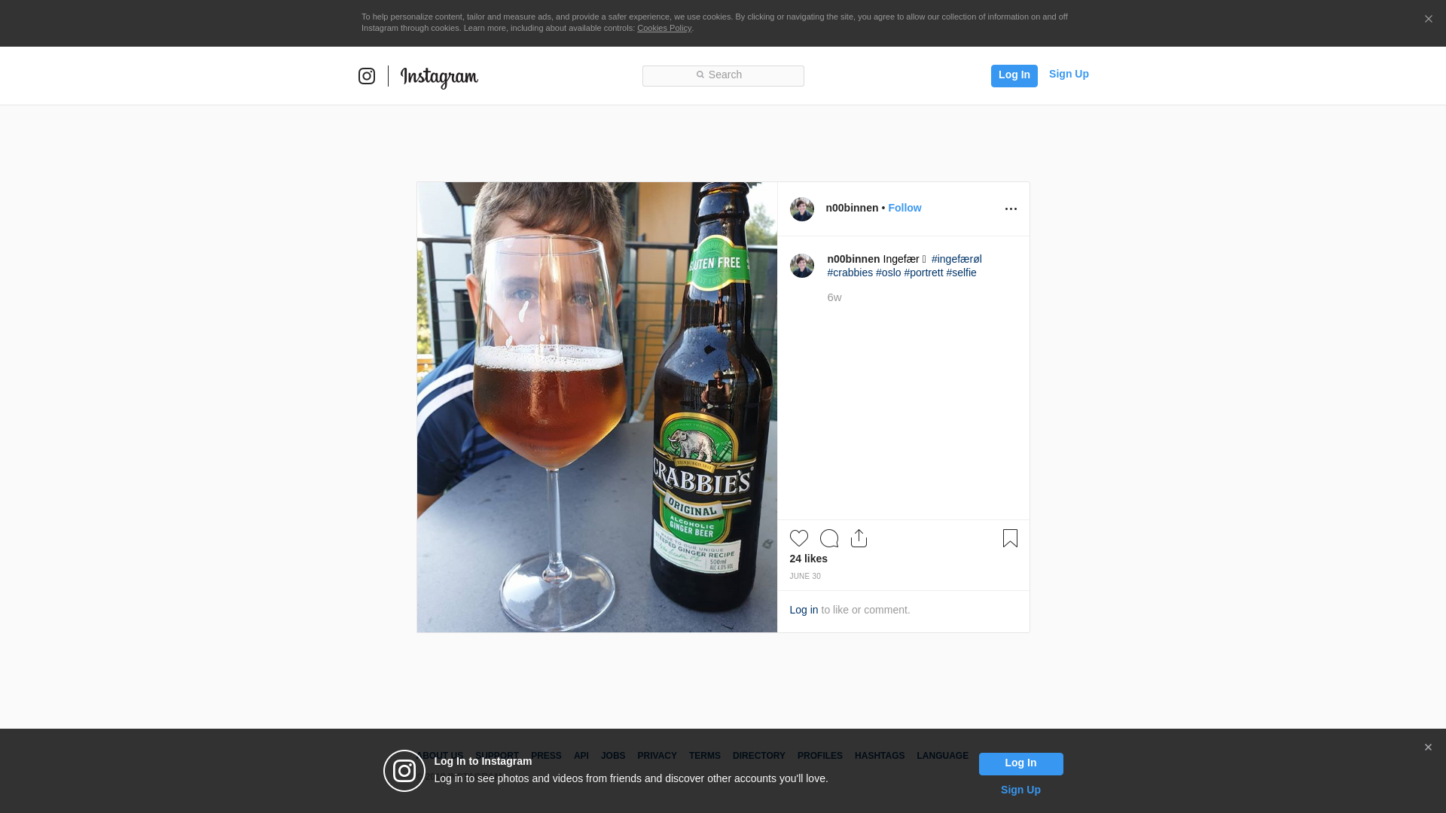Viewport: 1446px width, 813px height.
Task: Click the share post icon
Action: click(x=859, y=538)
